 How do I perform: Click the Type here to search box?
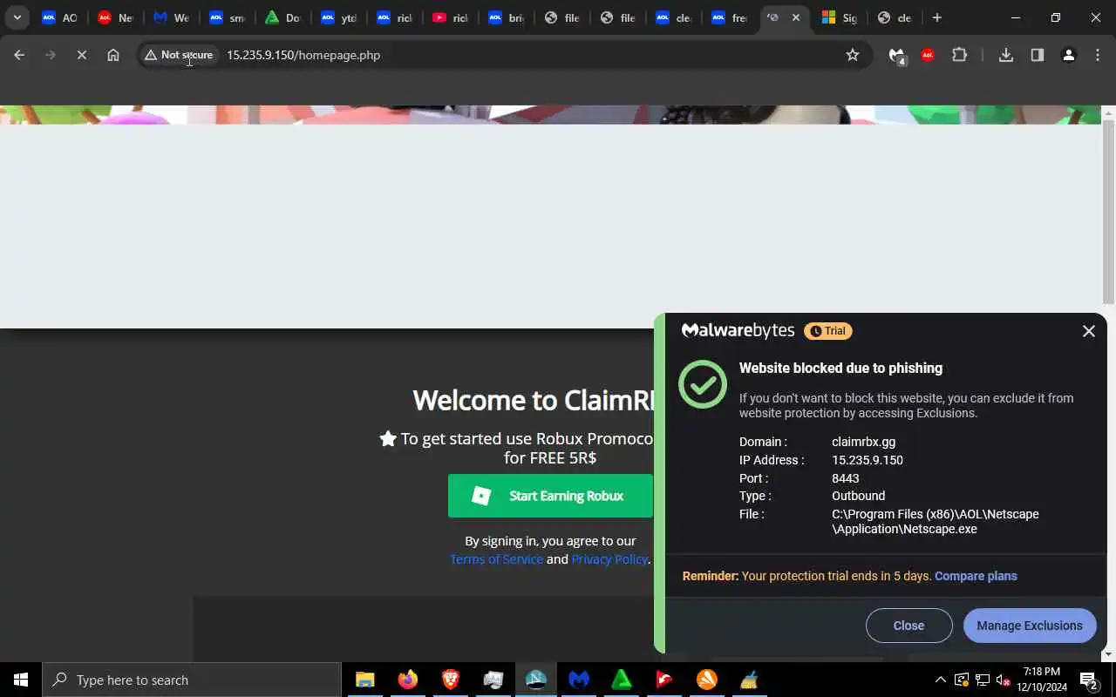tap(192, 680)
